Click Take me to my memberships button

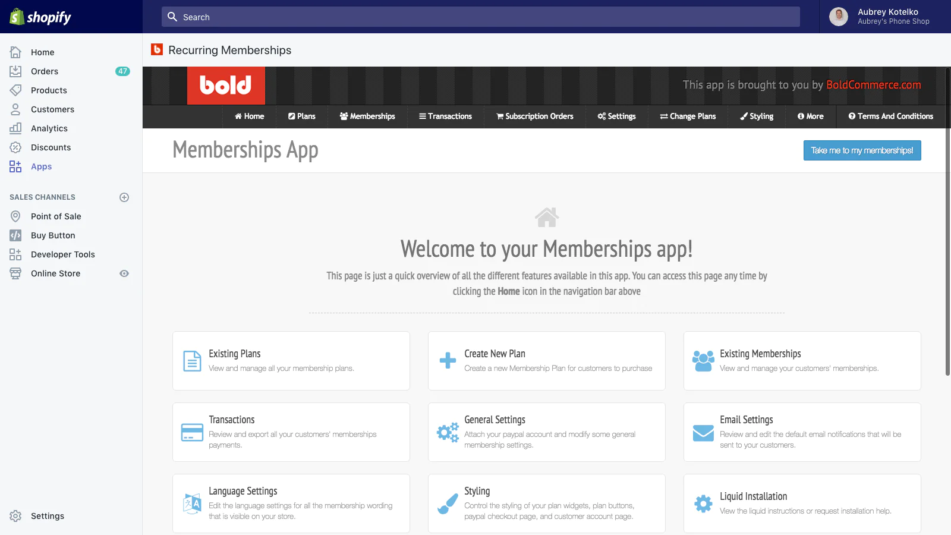coord(862,150)
